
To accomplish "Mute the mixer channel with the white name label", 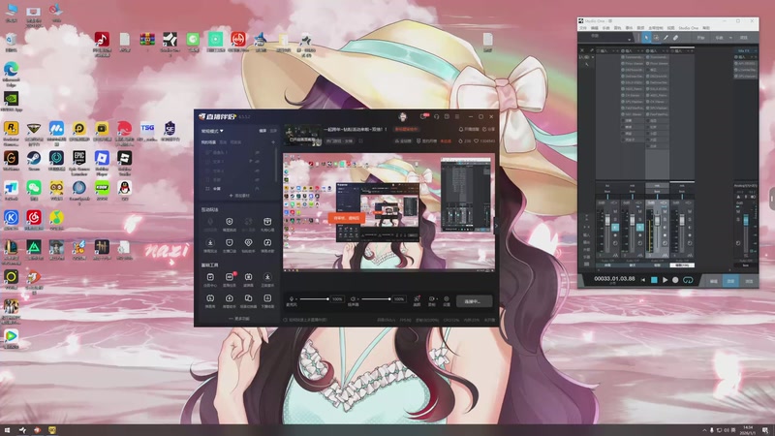I will click(x=690, y=211).
